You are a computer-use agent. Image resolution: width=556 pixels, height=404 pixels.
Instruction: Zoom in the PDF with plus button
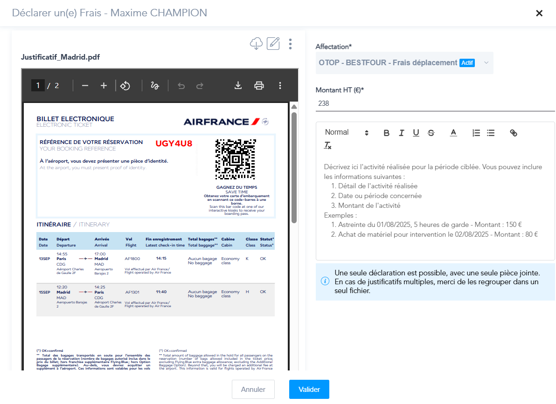(104, 86)
